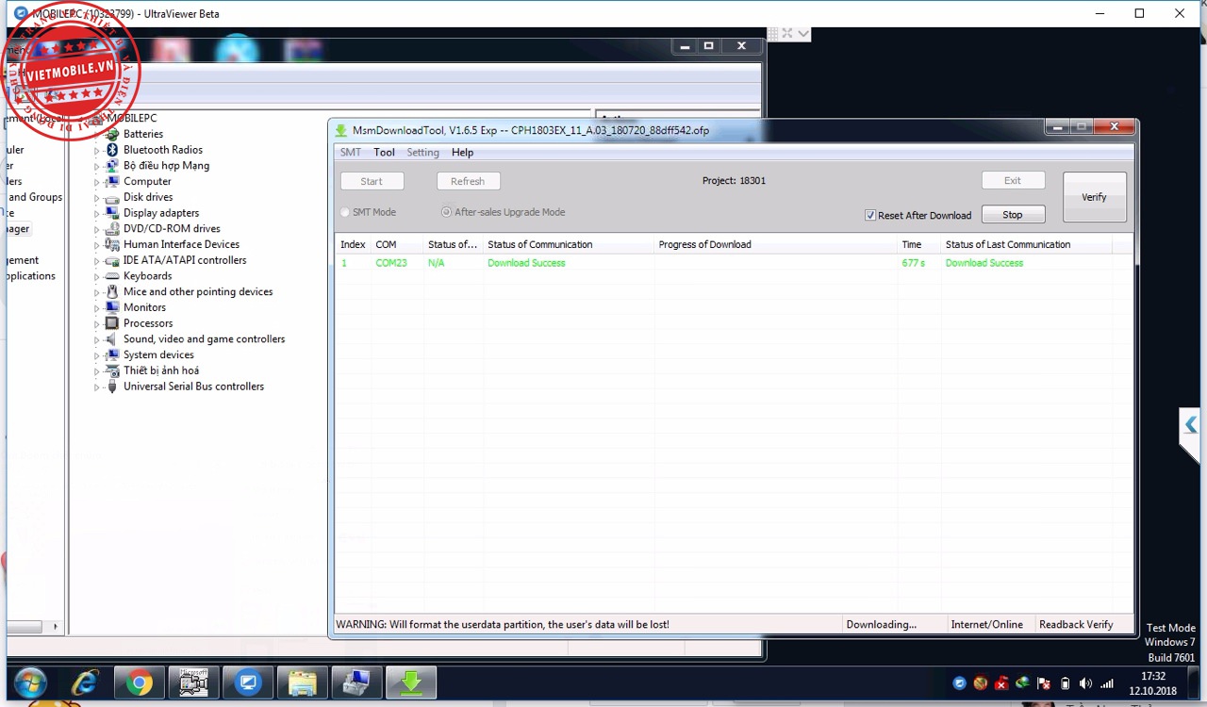Screen dimensions: 1207x707
Task: Click the Stop button
Action: click(x=1013, y=215)
